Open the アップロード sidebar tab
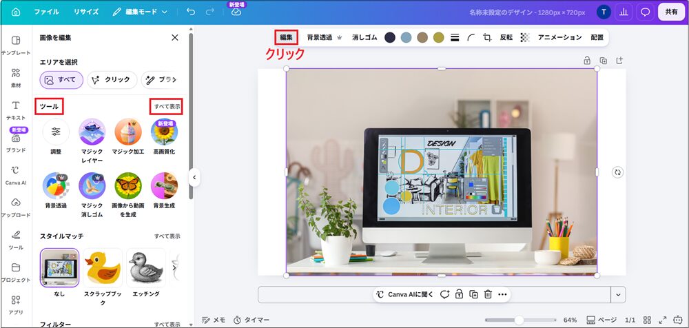The width and height of the screenshot is (689, 328). click(x=16, y=208)
